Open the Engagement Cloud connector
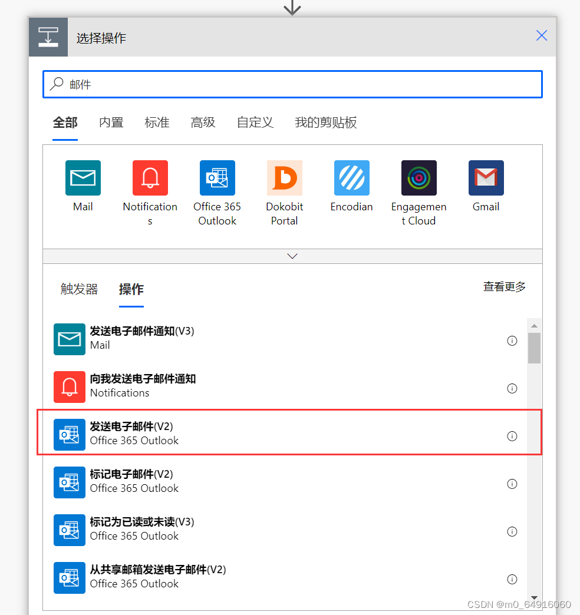This screenshot has height=615, width=580. click(x=418, y=178)
